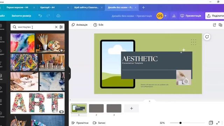224x126 pixels.
Task: Select slide 2 thumbnail
Action: (96, 108)
